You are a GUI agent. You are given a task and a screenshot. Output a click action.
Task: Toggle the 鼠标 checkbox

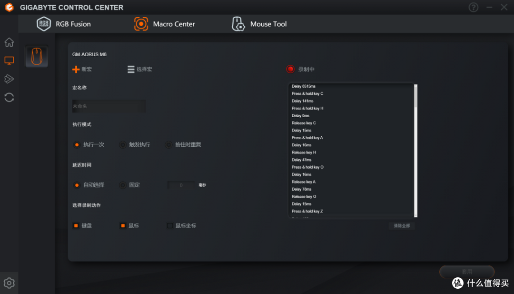123,226
